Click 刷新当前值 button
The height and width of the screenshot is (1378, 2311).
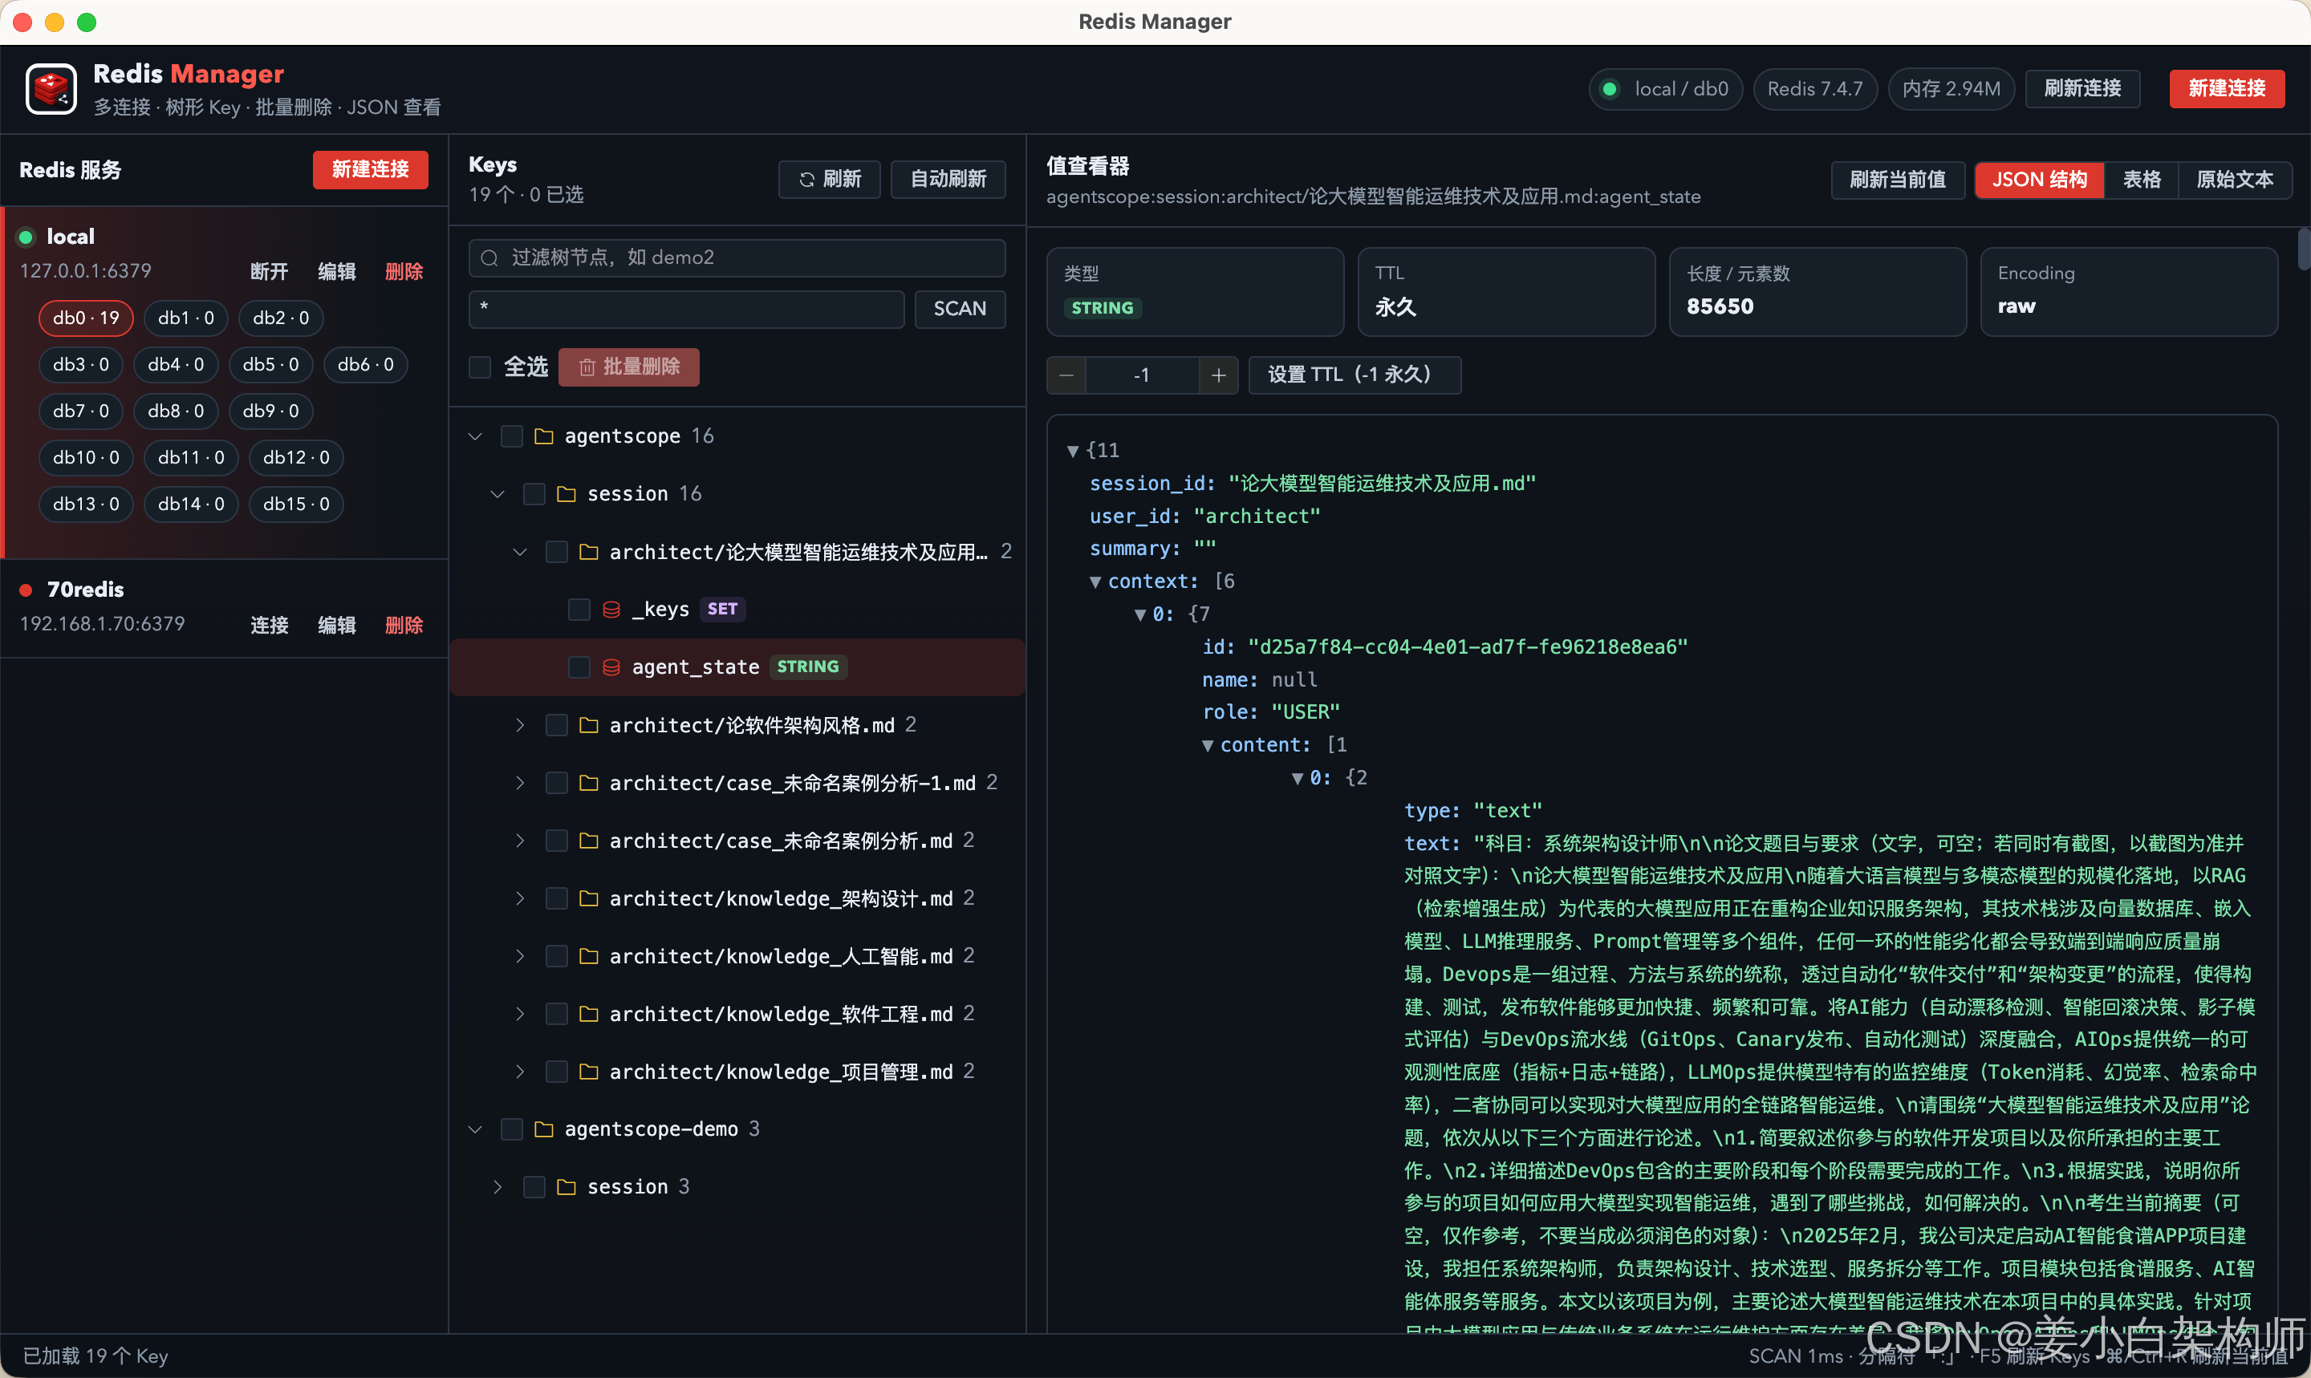pos(1898,179)
